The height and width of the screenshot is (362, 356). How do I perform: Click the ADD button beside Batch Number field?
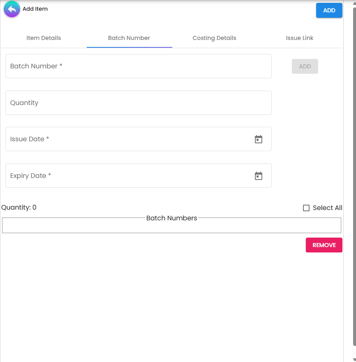point(305,66)
